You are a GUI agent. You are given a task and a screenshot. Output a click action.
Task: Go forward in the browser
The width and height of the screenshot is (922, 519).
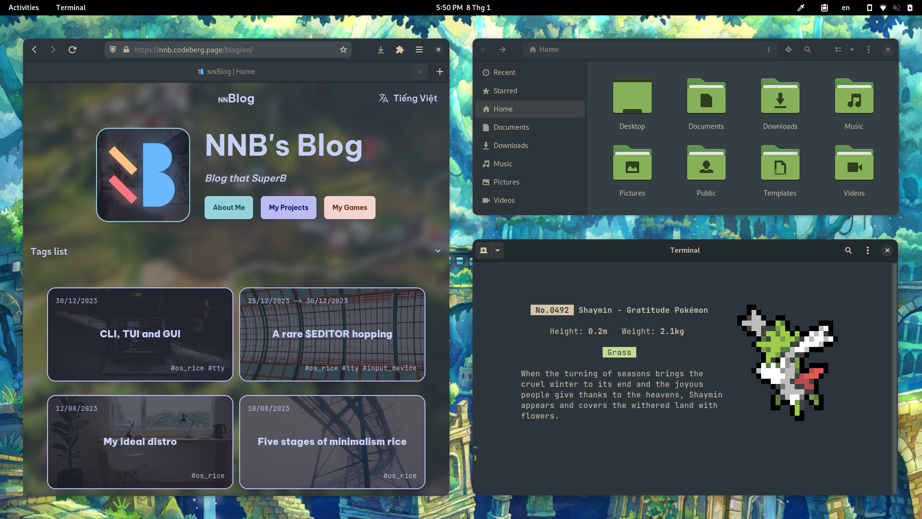tap(53, 49)
